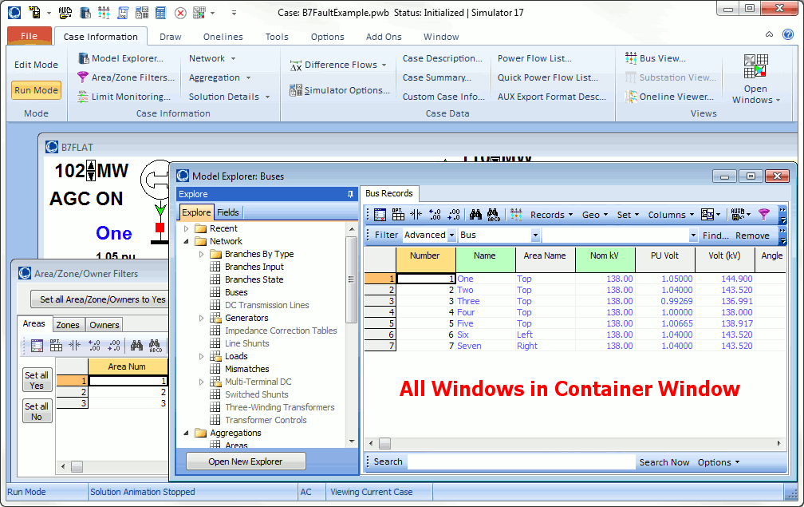Switch to the Zones tab
Viewport: 804px width, 507px height.
[68, 325]
